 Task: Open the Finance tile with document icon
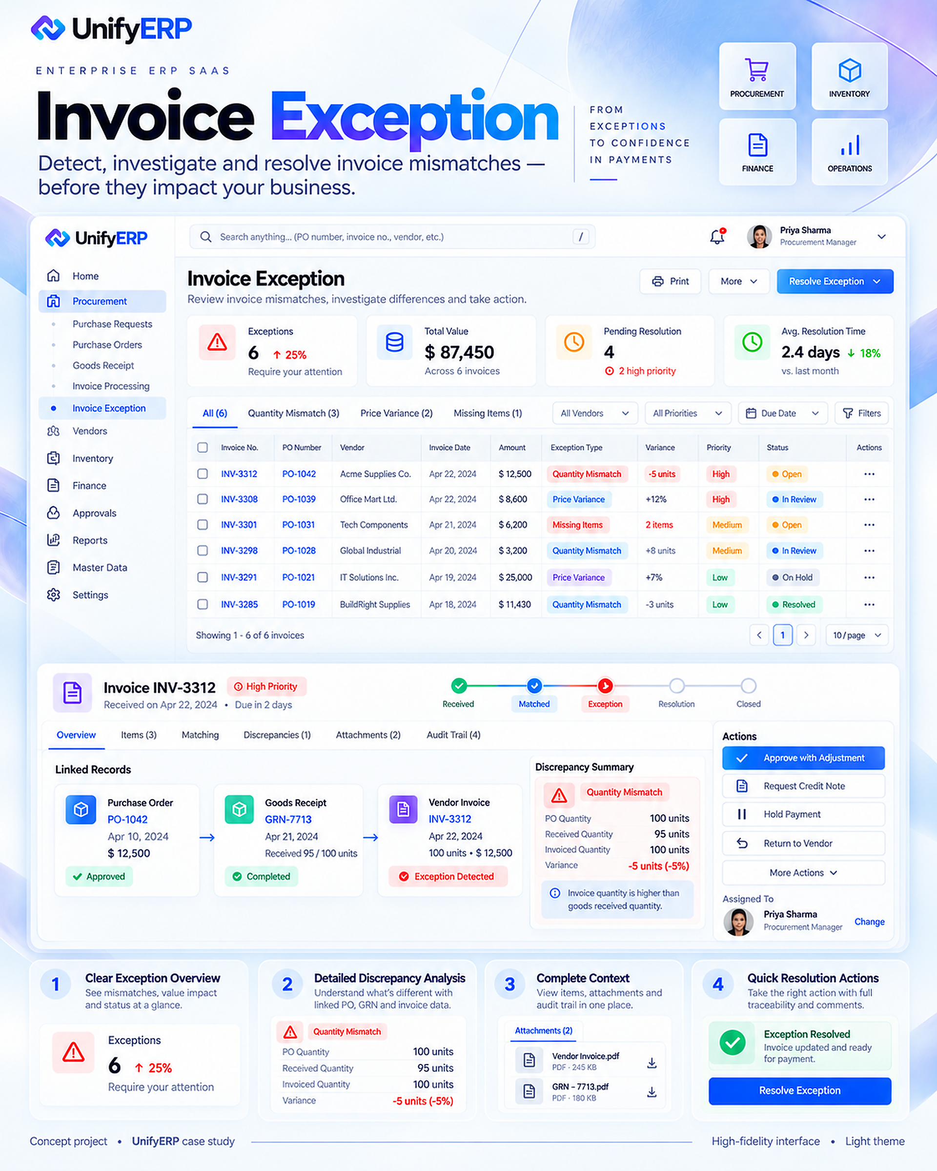757,151
